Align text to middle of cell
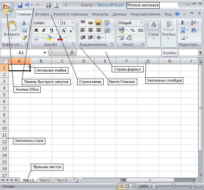204x190 pixels. point(90,23)
